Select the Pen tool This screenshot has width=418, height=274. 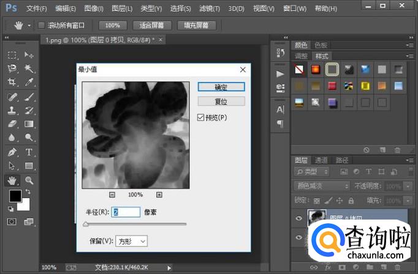point(12,152)
